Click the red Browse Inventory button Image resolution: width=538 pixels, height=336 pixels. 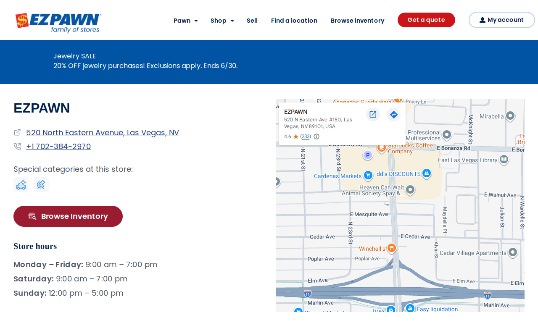coord(68,216)
